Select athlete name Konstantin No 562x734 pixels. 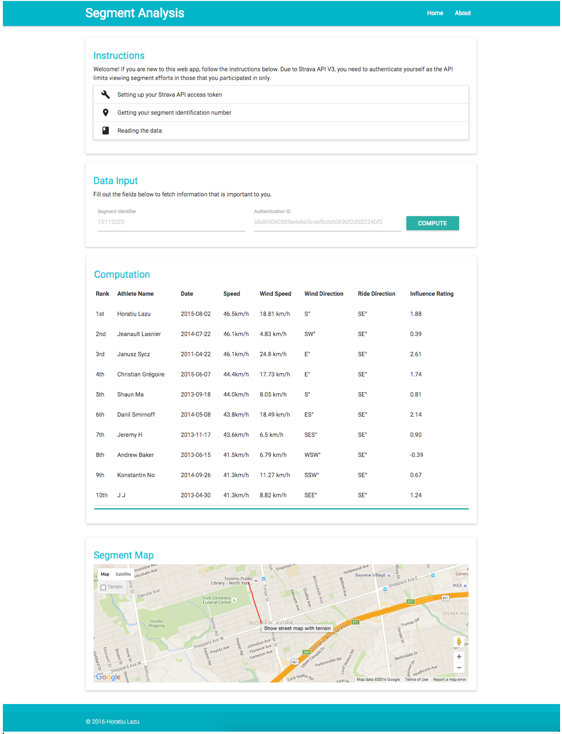136,475
